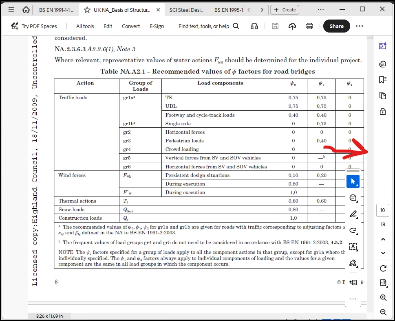Image resolution: width=395 pixels, height=321 pixels.
Task: Open the page fit display options
Action: tap(383, 283)
